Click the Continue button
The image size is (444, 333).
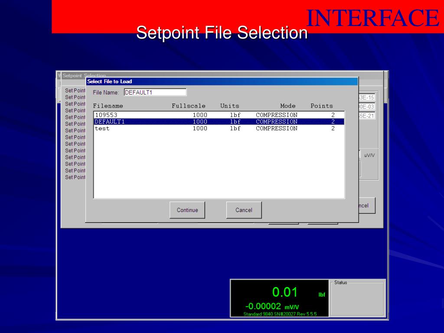(x=187, y=210)
